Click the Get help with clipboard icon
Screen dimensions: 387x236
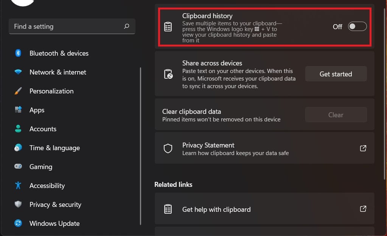click(168, 209)
